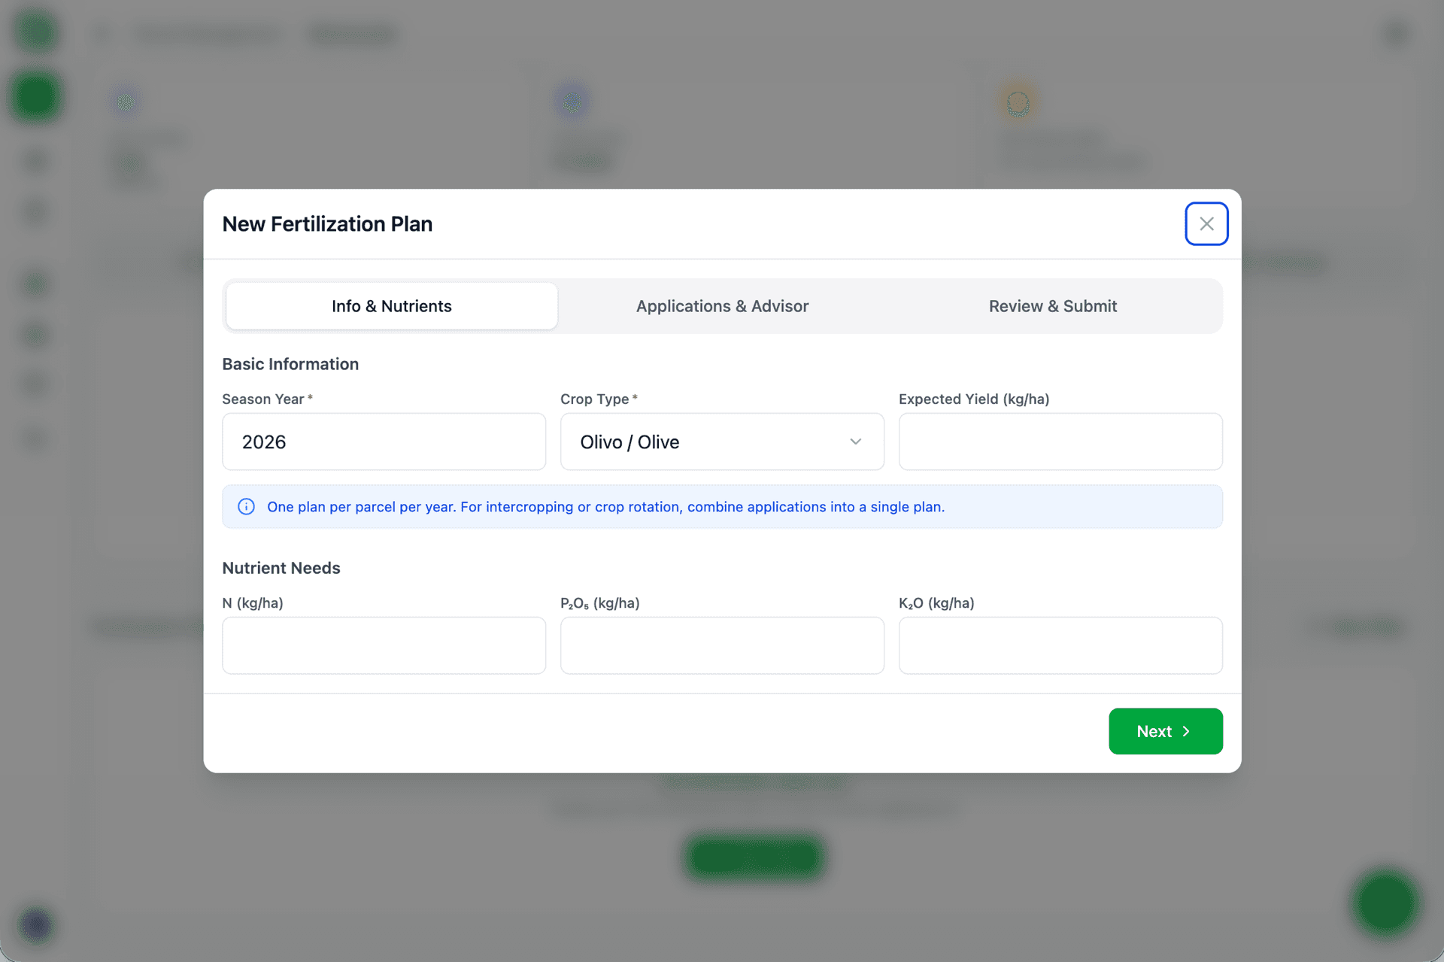Viewport: 1444px width, 962px height.
Task: Open the Review & Submit tab
Action: pyautogui.click(x=1053, y=305)
